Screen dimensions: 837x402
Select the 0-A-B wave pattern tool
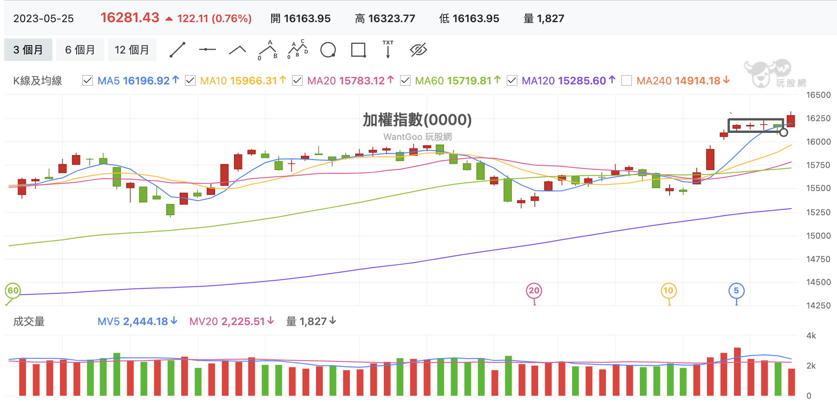point(268,50)
